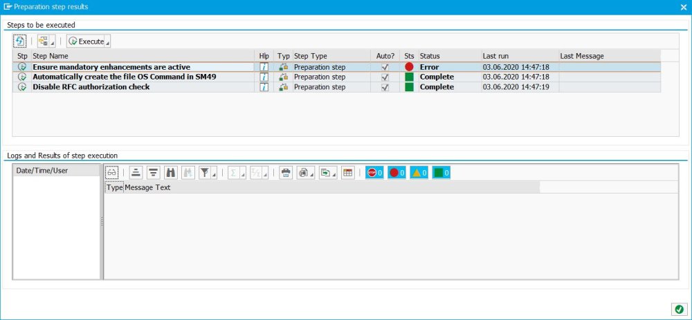Select 'Ensure mandatory enhancements are active' step
This screenshot has width=692, height=320.
111,67
